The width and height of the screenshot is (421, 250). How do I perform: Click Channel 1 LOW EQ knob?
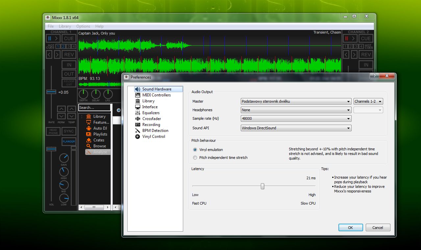tap(64, 198)
